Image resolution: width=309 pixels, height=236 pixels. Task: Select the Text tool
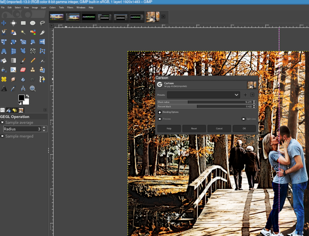[x=4, y=89]
